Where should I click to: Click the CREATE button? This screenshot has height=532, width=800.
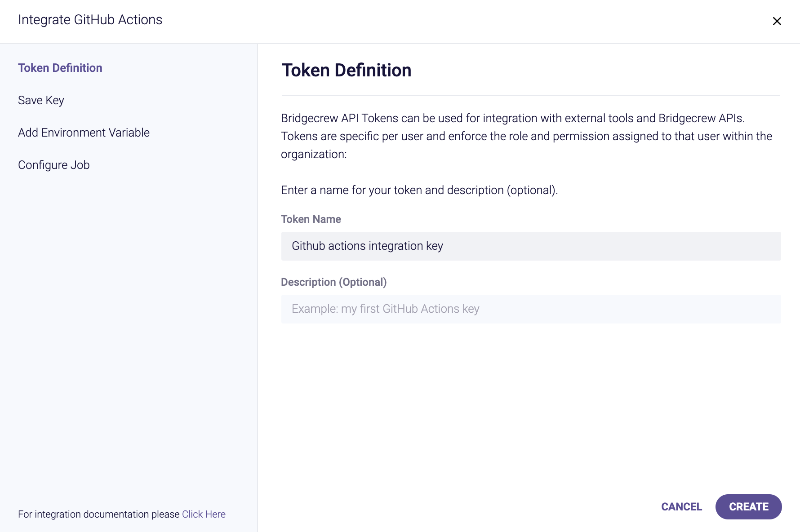point(748,507)
